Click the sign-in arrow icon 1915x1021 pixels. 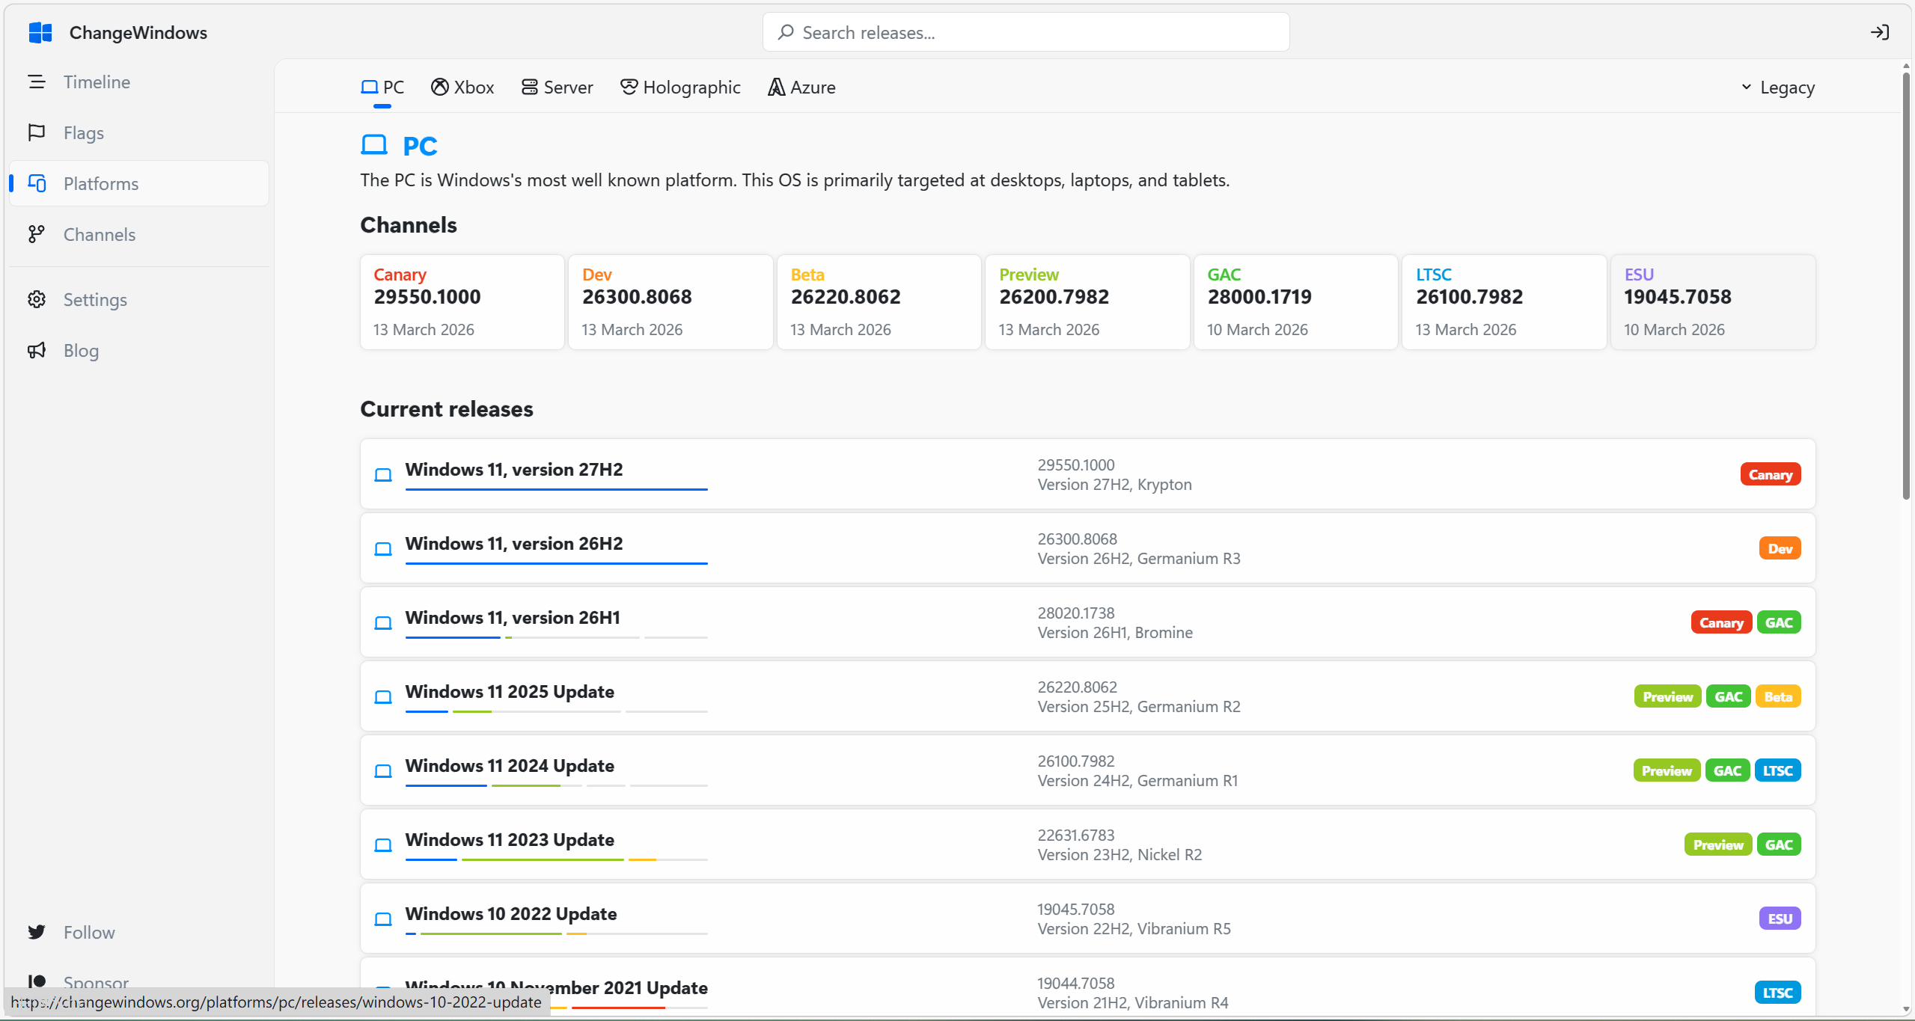pos(1879,32)
